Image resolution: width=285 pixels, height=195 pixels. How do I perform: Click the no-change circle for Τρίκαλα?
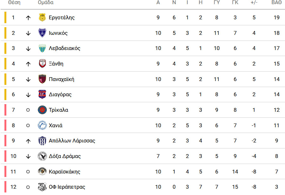coord(28,110)
